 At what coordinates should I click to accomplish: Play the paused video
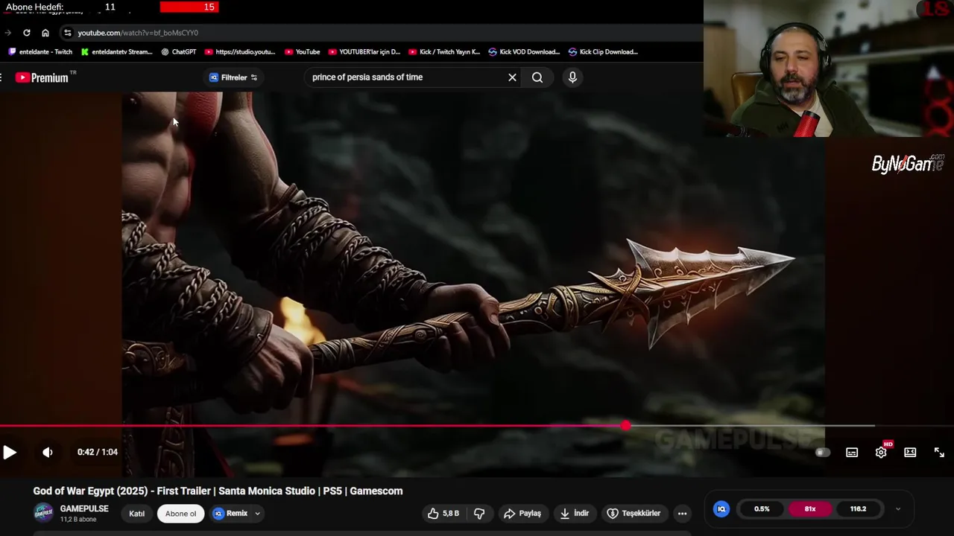coord(10,452)
